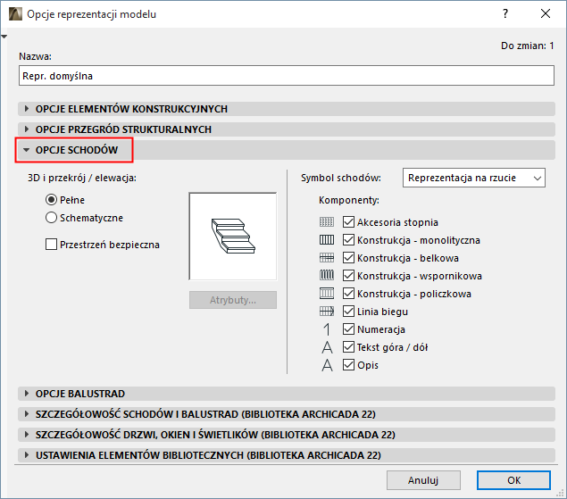The width and height of the screenshot is (567, 499).
Task: Click the OK button
Action: [513, 480]
